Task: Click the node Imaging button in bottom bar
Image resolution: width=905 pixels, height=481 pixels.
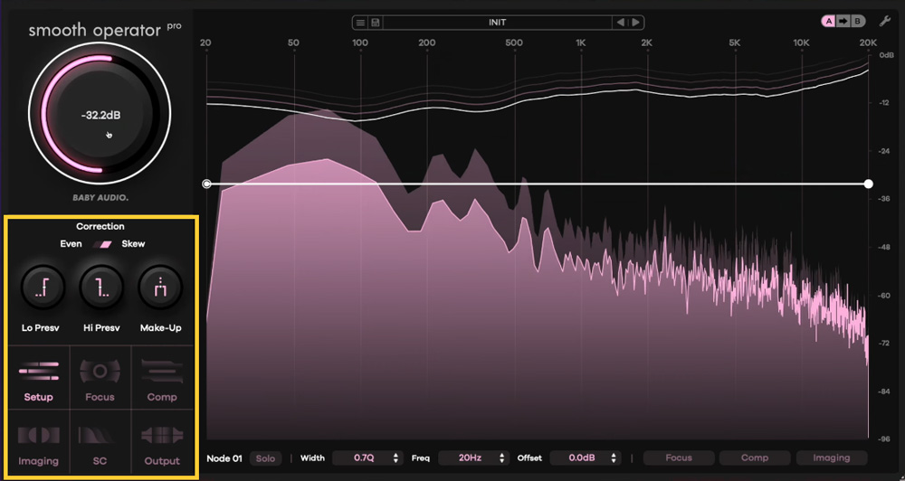Action: pyautogui.click(x=832, y=457)
